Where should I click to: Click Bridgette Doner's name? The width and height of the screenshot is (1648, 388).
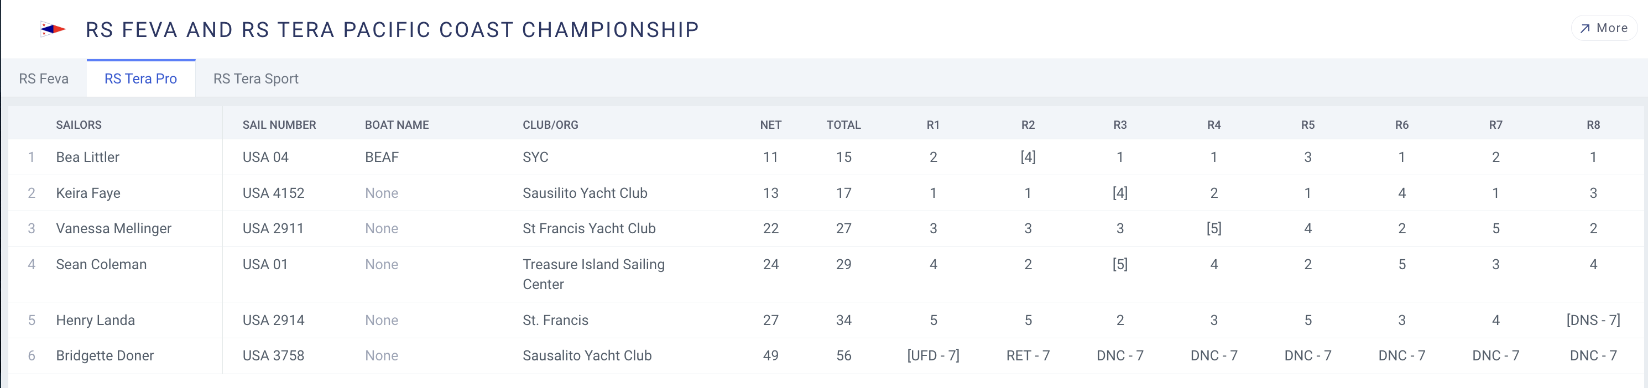coord(105,356)
